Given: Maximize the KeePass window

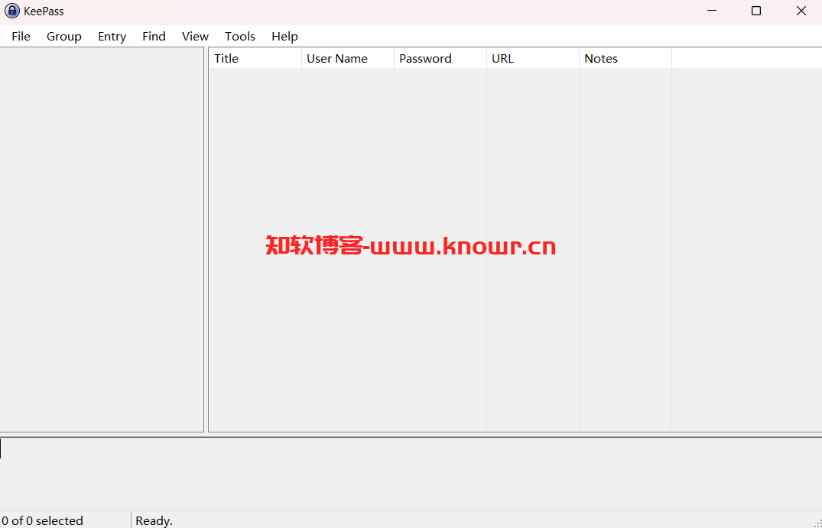Looking at the screenshot, I should tap(756, 11).
